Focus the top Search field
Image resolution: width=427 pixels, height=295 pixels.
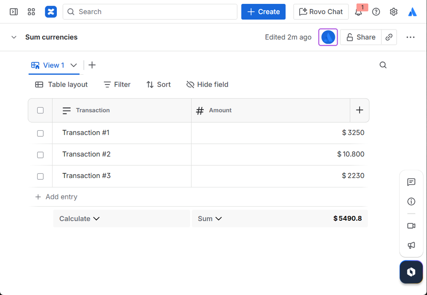[x=150, y=12]
